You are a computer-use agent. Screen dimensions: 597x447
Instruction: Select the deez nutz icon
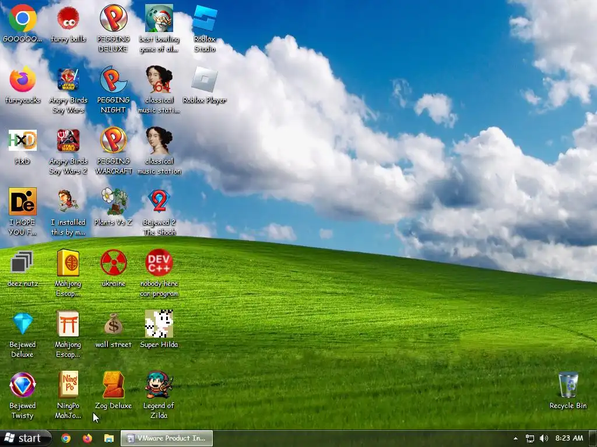click(23, 262)
